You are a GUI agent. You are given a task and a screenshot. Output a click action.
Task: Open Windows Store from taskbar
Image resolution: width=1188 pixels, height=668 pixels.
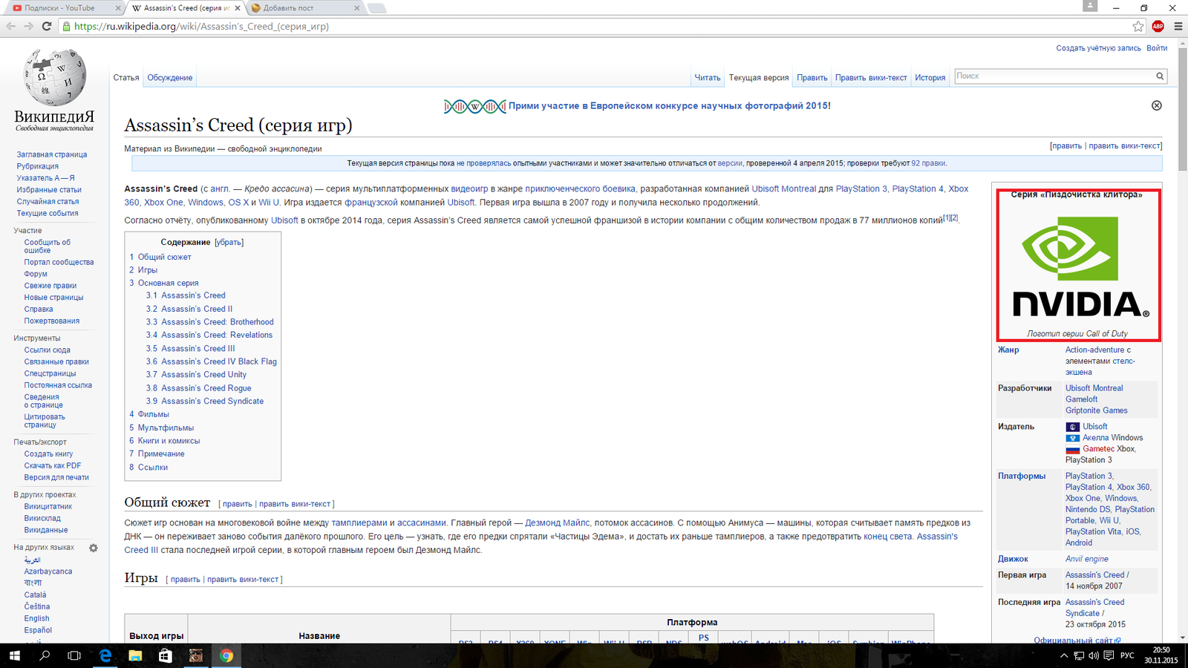click(166, 655)
